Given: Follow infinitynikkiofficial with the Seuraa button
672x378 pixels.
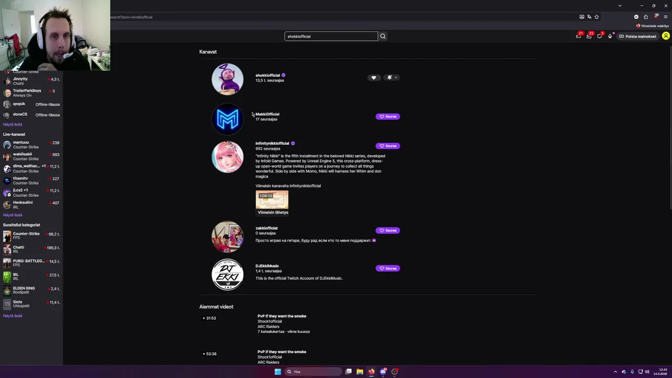Looking at the screenshot, I should [x=388, y=146].
